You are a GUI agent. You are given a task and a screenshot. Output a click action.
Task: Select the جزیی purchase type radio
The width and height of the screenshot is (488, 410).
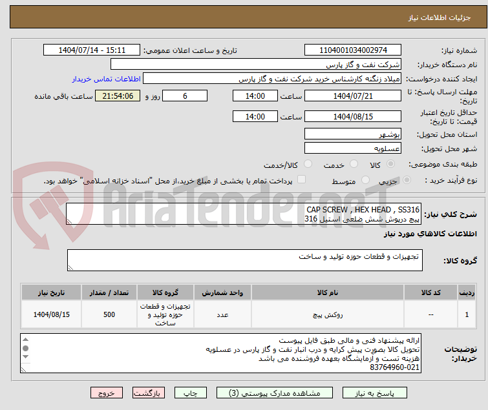(x=407, y=180)
